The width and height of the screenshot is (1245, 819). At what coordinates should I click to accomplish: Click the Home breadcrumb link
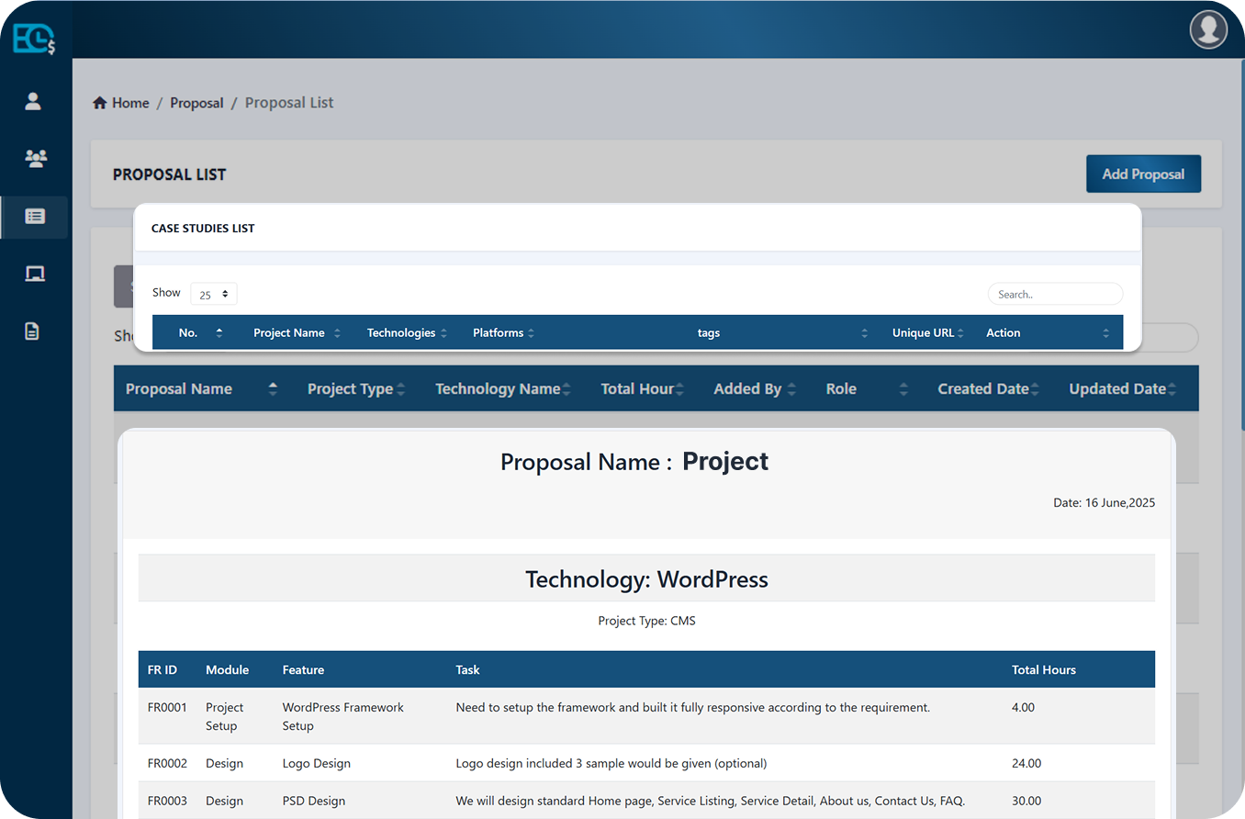(121, 103)
